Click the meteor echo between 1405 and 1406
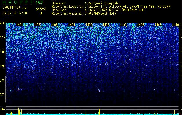This screenshot has height=115, width=182. pyautogui.click(x=99, y=91)
